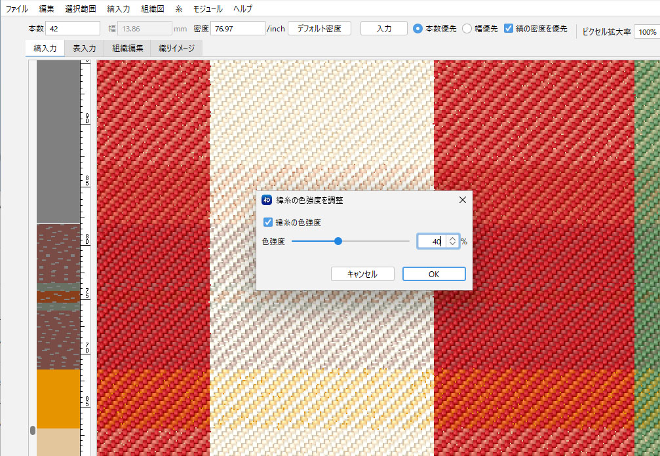Click the 色強度 slider handle

pos(338,241)
